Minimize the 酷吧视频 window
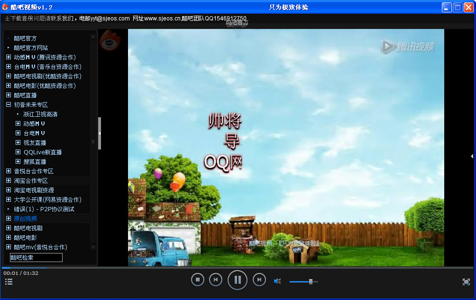 [x=447, y=7]
